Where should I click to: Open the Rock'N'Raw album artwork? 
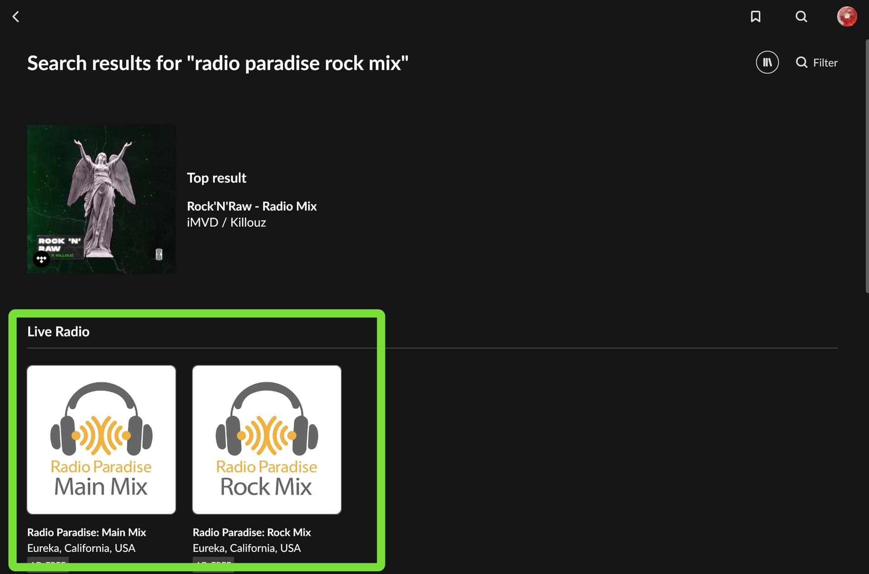tap(101, 199)
